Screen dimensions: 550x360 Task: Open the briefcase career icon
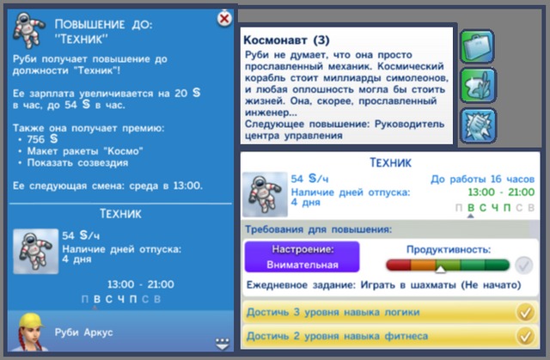click(478, 46)
